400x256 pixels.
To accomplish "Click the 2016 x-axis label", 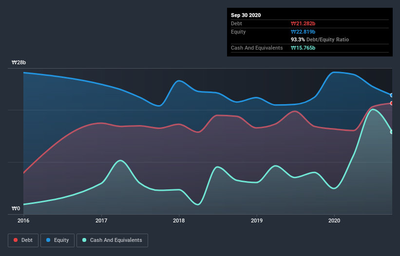I will click(x=23, y=220).
